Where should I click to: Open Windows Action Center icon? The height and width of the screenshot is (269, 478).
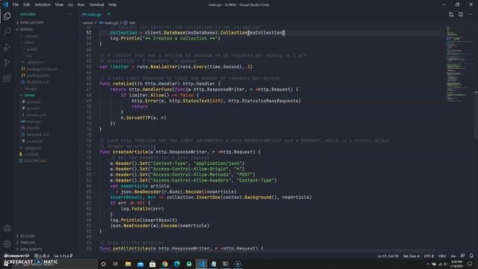pos(470,264)
